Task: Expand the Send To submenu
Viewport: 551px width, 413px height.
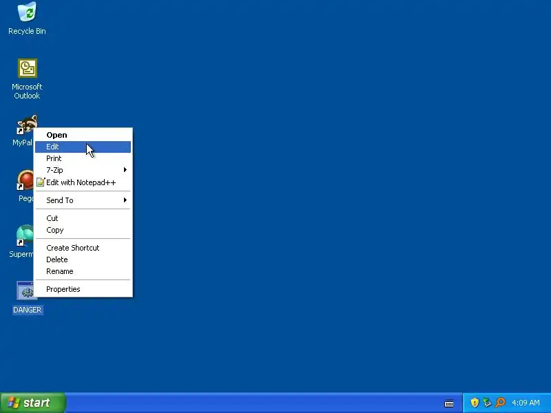Action: click(x=83, y=200)
